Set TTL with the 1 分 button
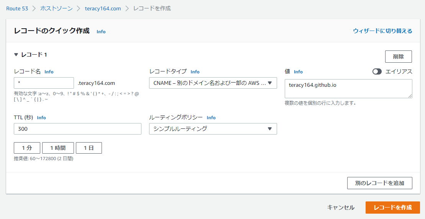 (x=27, y=148)
